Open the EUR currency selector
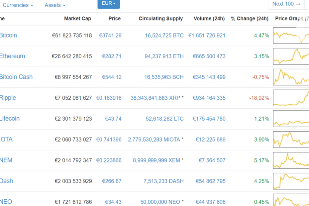 (109, 4)
